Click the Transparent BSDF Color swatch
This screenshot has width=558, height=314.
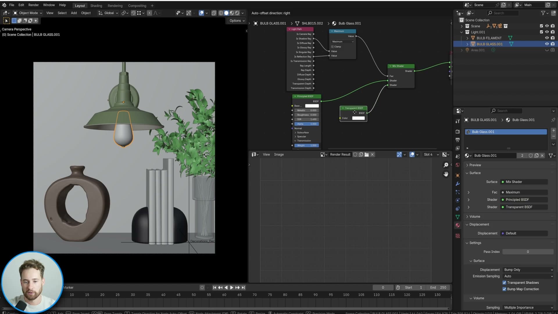pyautogui.click(x=358, y=118)
